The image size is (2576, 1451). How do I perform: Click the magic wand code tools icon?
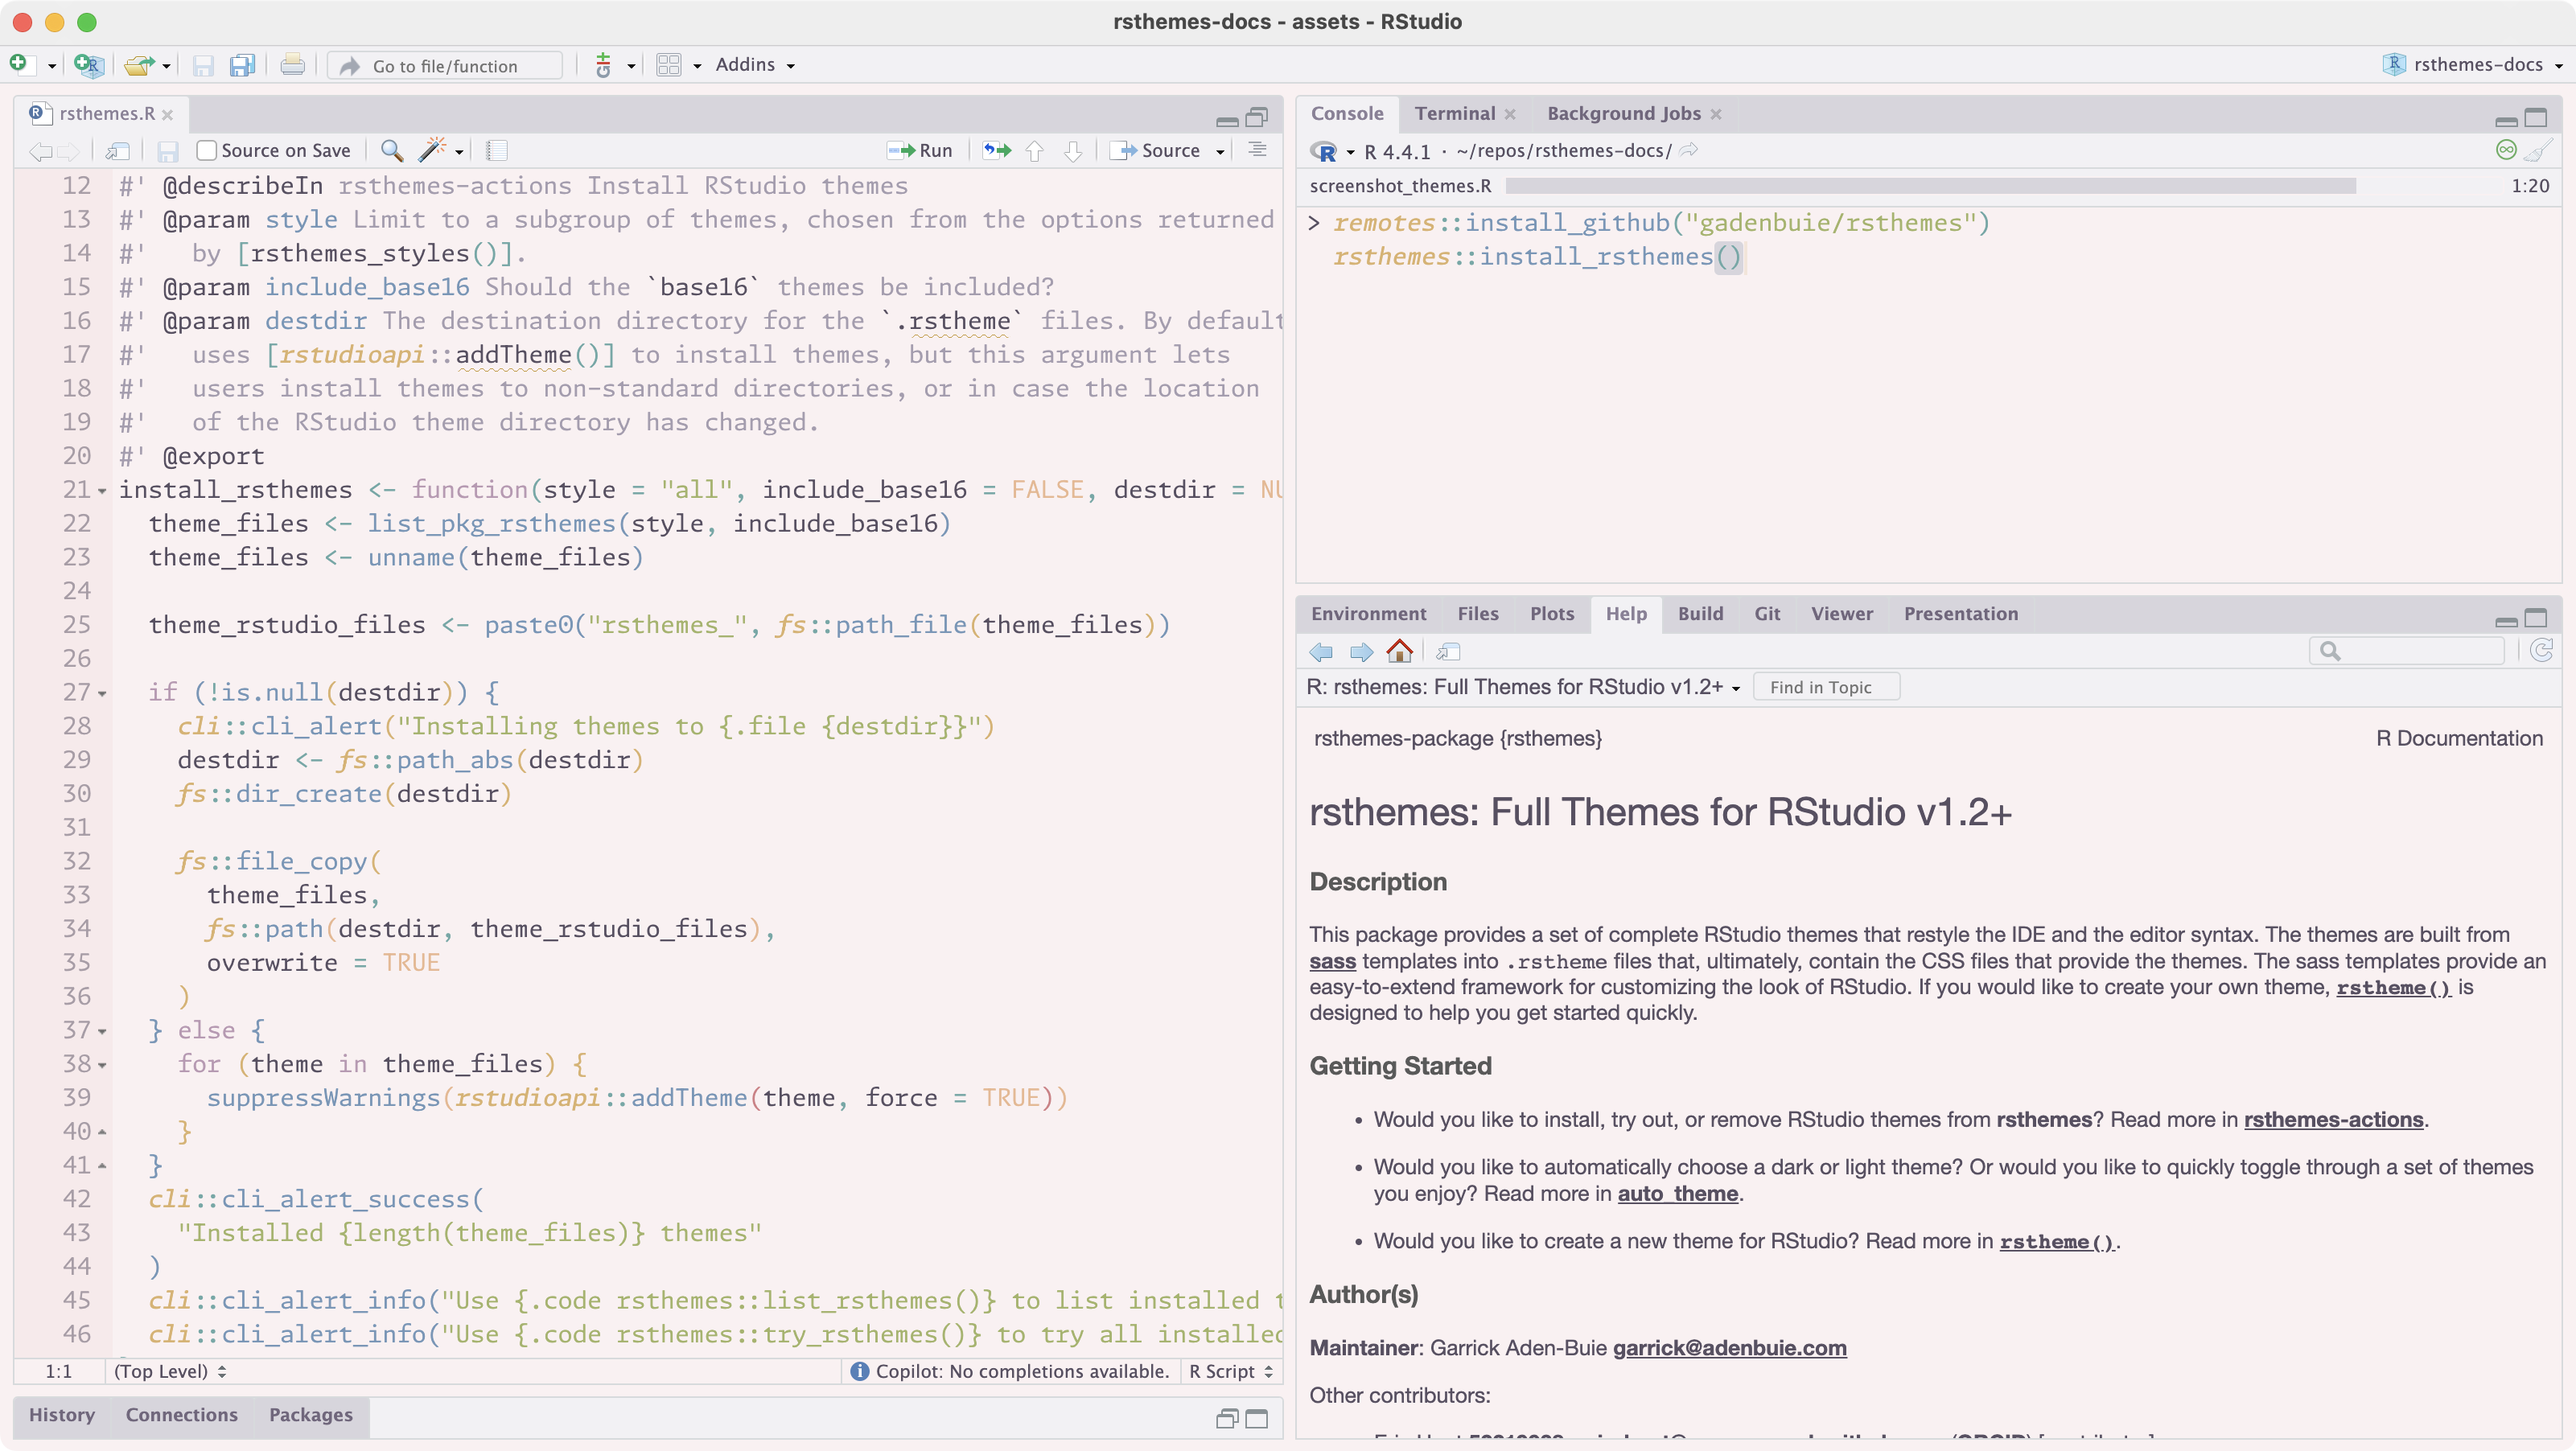(432, 150)
